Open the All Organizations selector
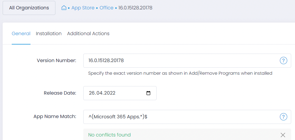The width and height of the screenshot is (295, 140). [x=29, y=8]
